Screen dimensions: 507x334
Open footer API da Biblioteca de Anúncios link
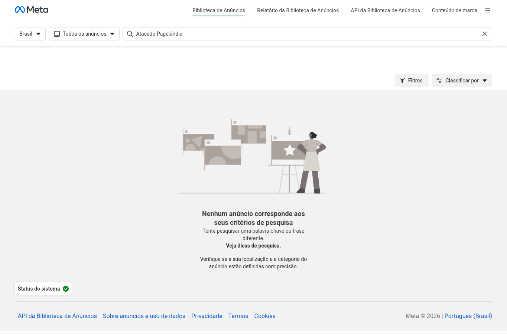[x=57, y=316]
